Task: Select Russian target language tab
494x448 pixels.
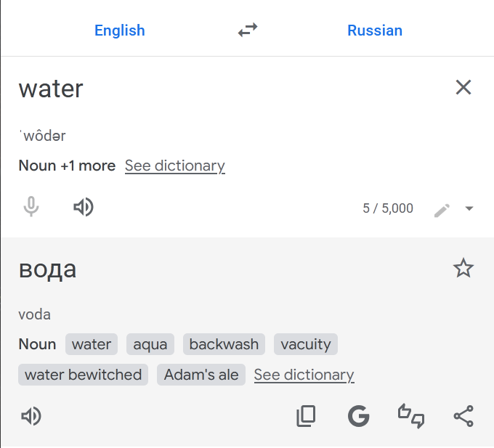Action: coord(375,30)
